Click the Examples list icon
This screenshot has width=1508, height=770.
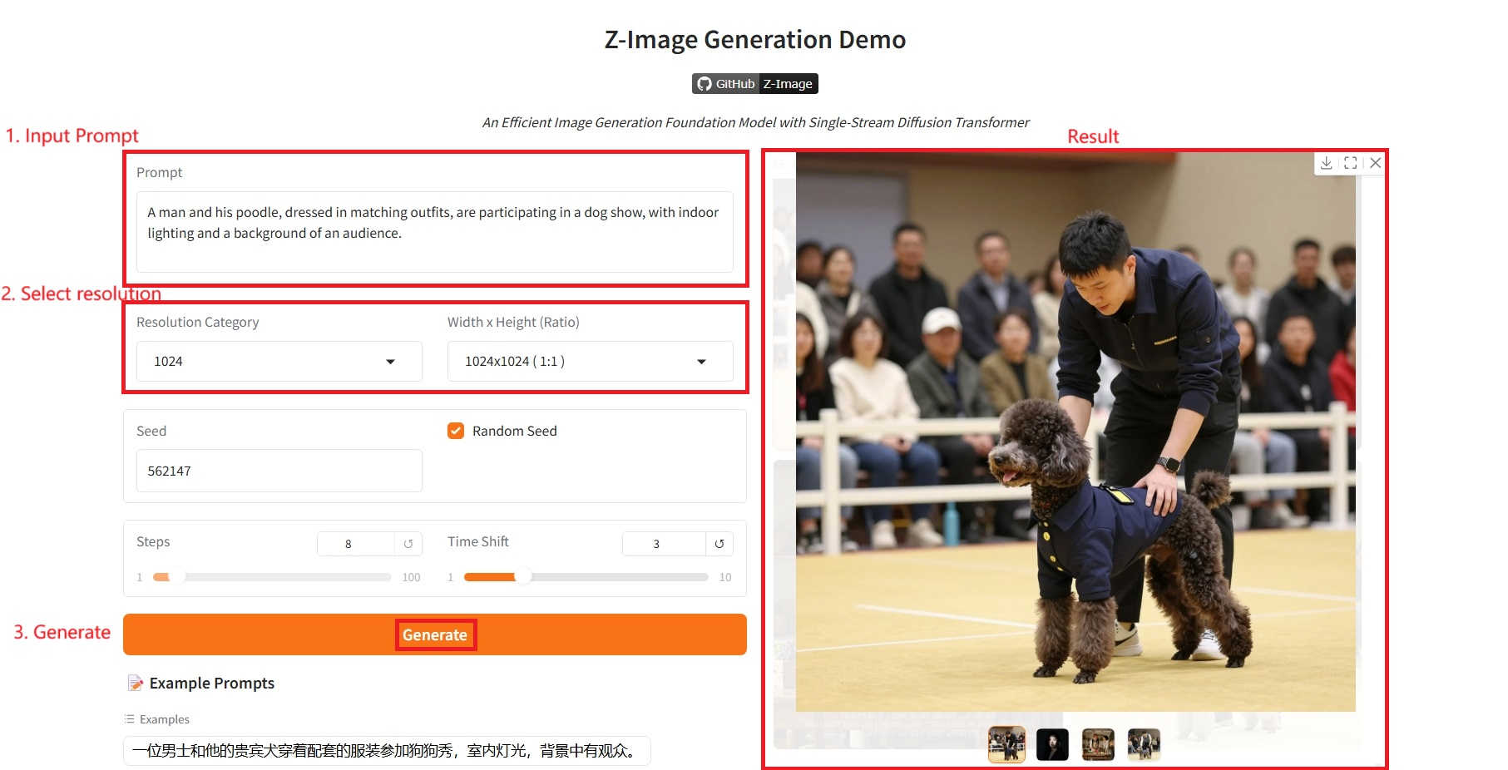coord(129,719)
